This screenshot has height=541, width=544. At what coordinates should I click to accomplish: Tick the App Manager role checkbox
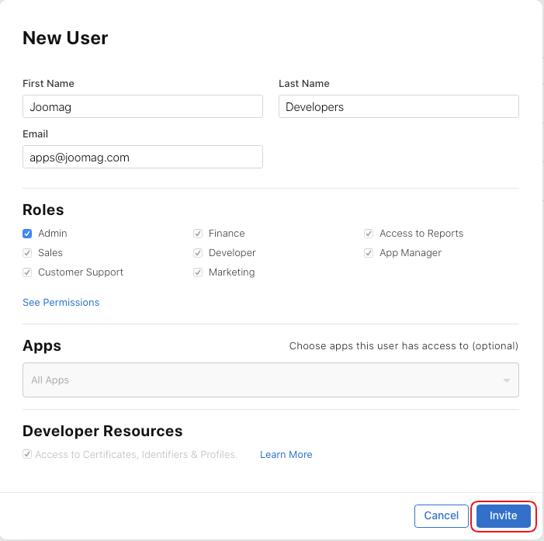(369, 253)
